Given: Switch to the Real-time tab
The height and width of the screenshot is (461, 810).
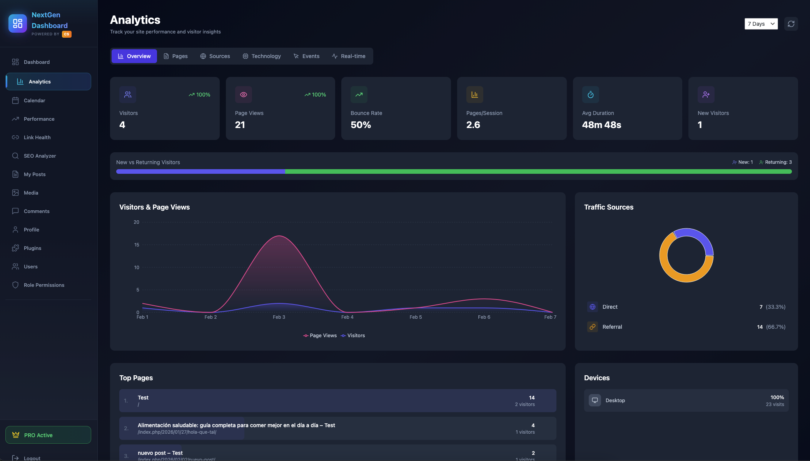Looking at the screenshot, I should coord(349,56).
